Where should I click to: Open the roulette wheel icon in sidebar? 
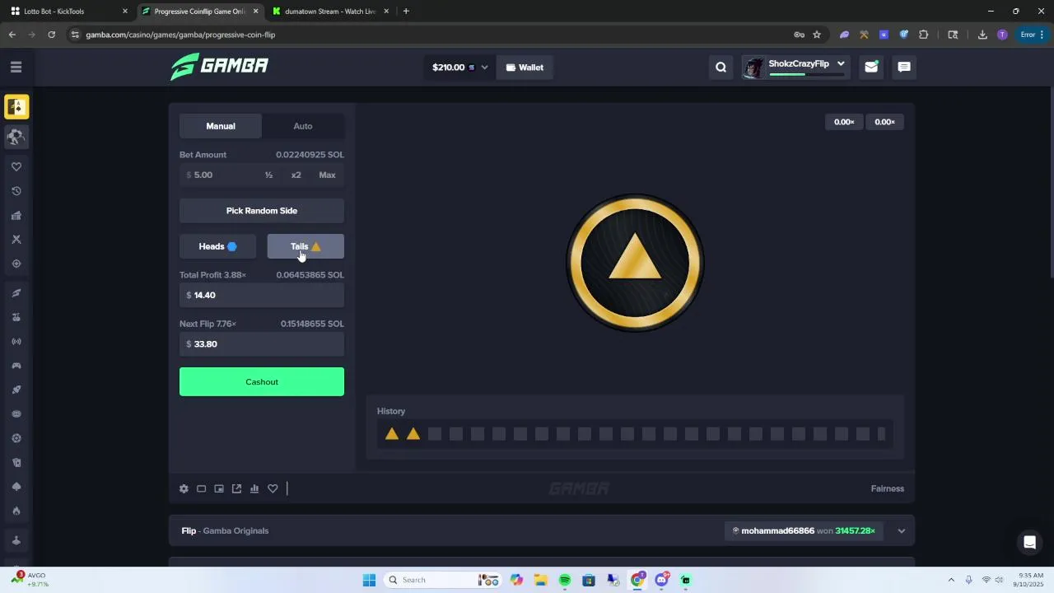pyautogui.click(x=16, y=438)
